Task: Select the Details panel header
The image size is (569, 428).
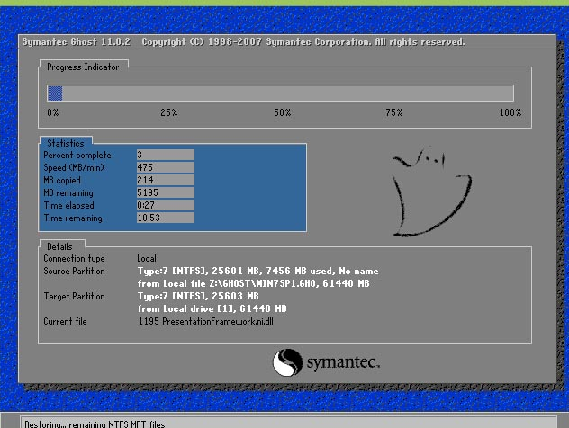Action: pyautogui.click(x=59, y=246)
